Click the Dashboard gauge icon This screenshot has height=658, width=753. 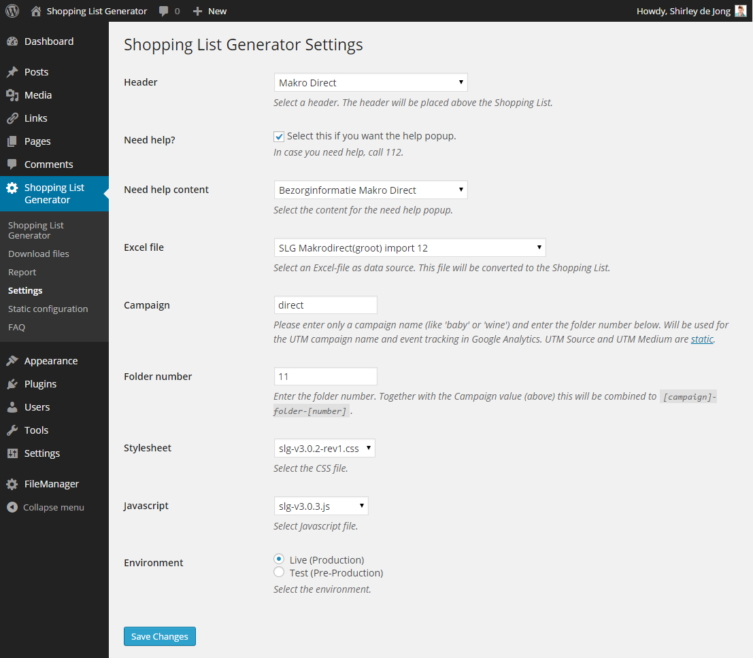(x=12, y=41)
